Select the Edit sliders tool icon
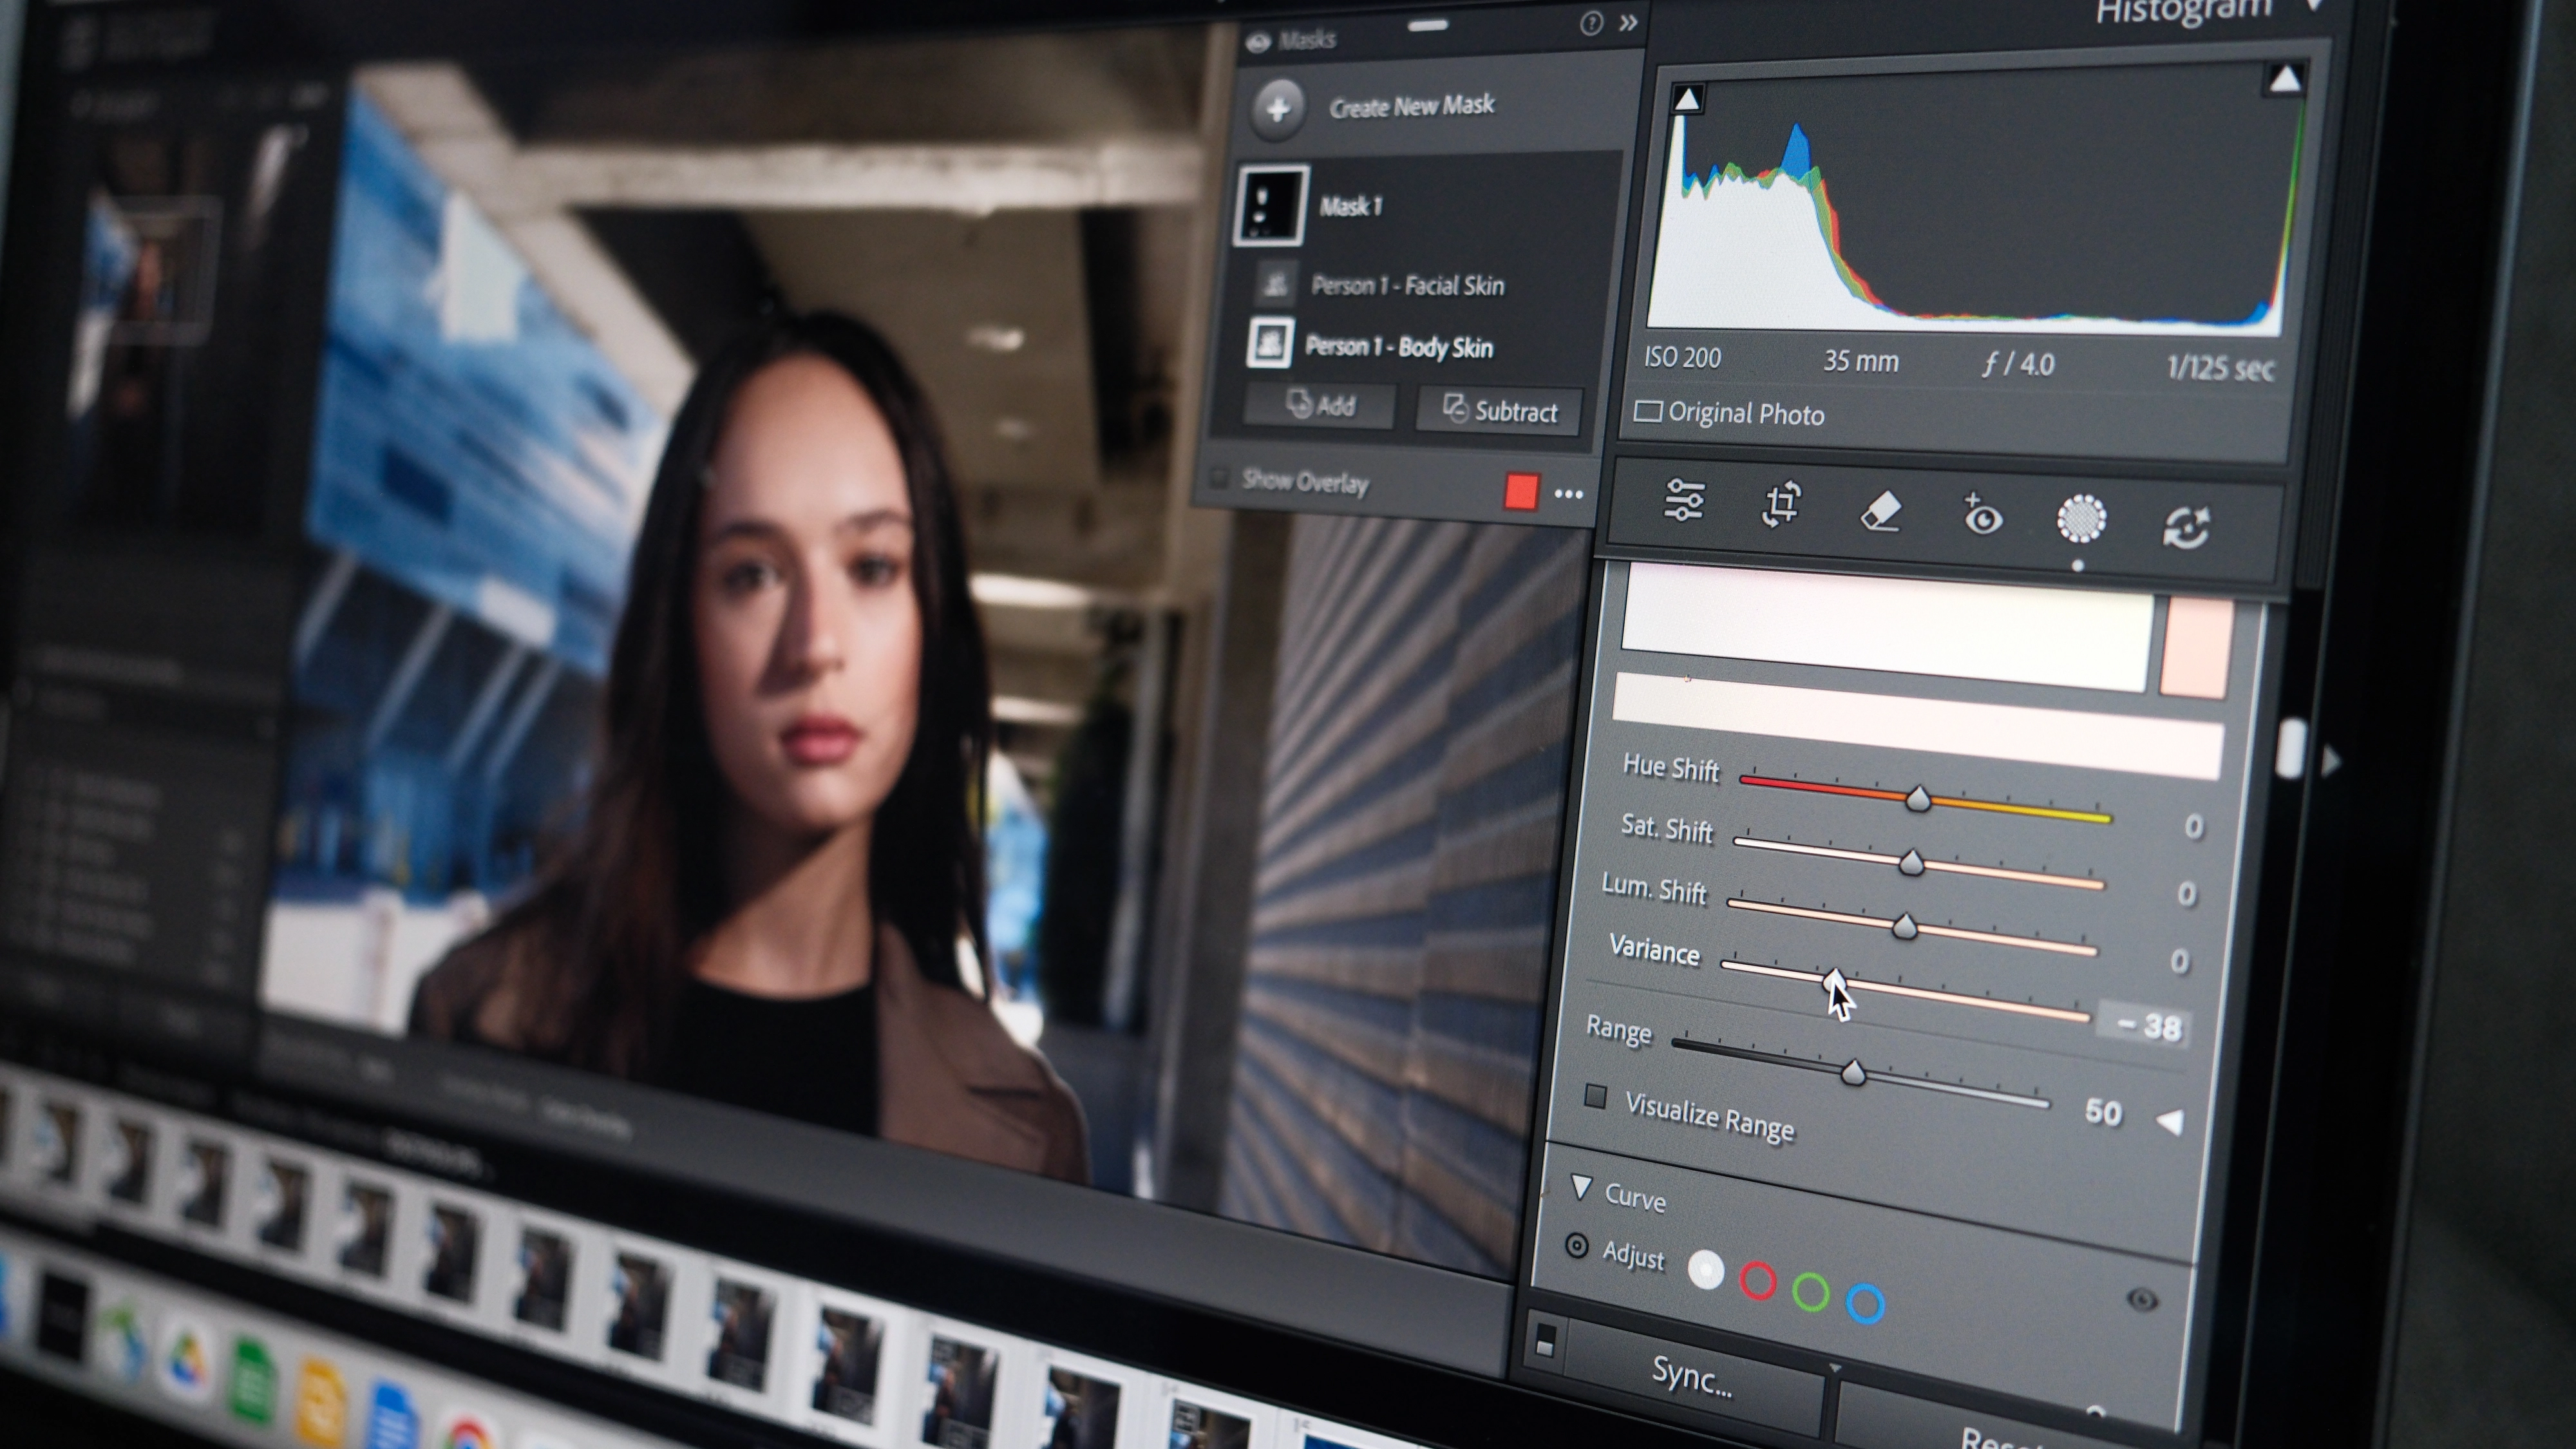This screenshot has height=1449, width=2576. tap(1684, 500)
